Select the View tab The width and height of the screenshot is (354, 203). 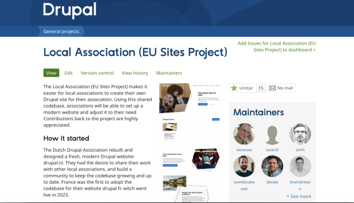point(51,73)
